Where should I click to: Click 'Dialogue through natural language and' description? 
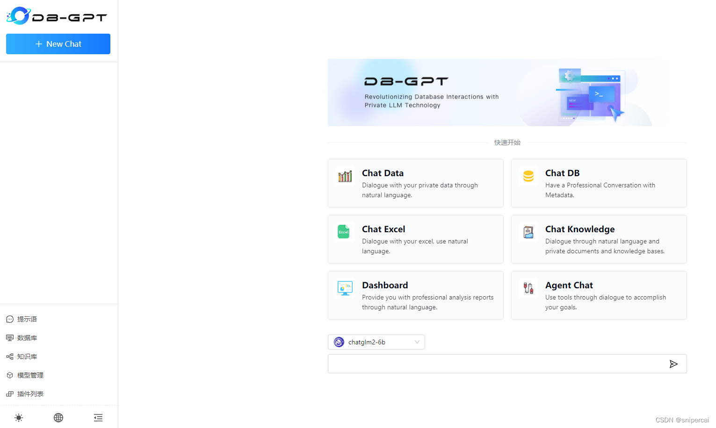(605, 246)
